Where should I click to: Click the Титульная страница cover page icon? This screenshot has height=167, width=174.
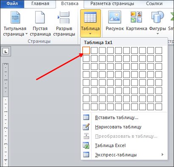coord(15,17)
